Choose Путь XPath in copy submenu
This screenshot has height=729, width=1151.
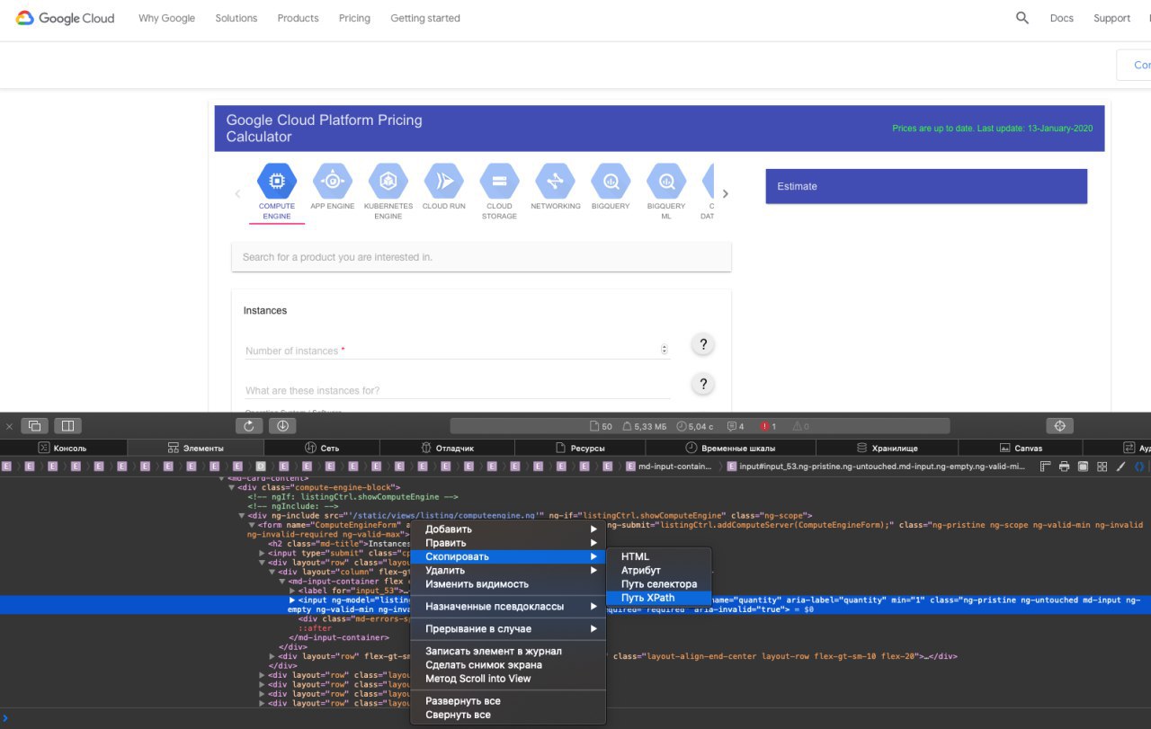(x=658, y=598)
